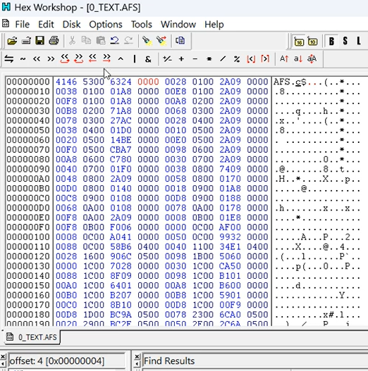Click the Inverse Case conversion icon
This screenshot has width=368, height=371.
click(312, 58)
